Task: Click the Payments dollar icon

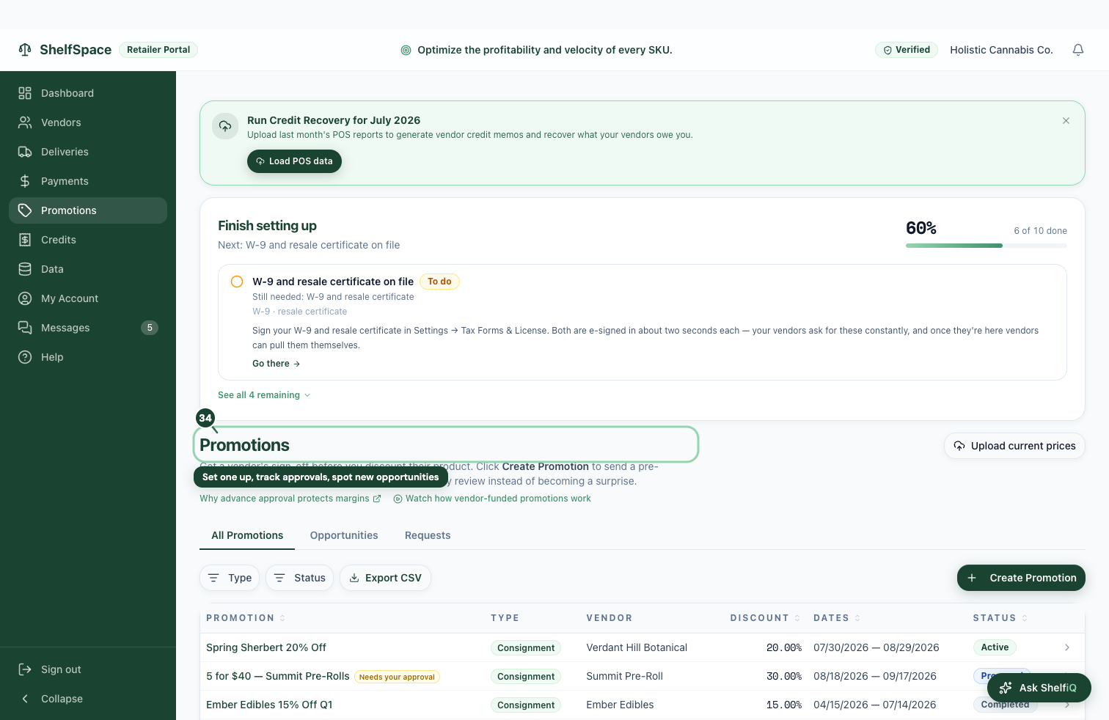Action: (25, 181)
